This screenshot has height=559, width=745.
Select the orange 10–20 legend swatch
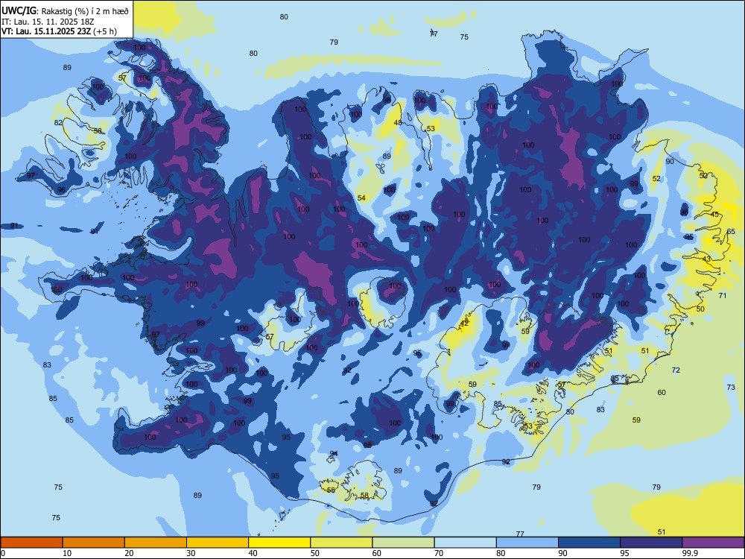coord(94,543)
